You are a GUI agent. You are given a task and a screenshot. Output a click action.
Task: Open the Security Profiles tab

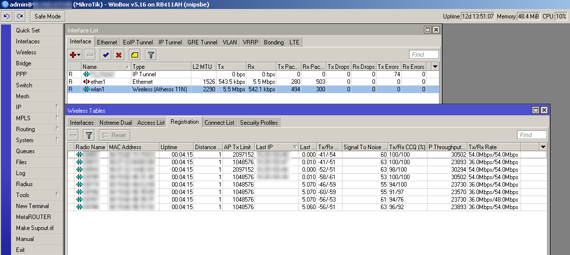259,123
